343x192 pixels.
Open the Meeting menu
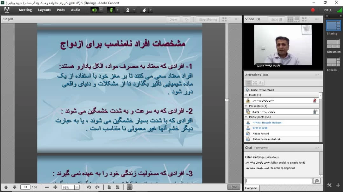point(25,10)
